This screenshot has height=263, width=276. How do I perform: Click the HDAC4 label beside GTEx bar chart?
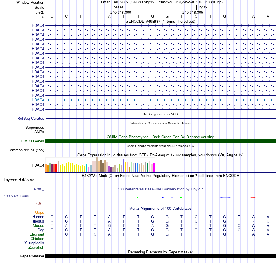pyautogui.click(x=38, y=165)
